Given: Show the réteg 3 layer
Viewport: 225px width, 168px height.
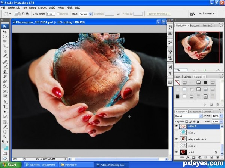Looking at the screenshot, I should (176, 133).
